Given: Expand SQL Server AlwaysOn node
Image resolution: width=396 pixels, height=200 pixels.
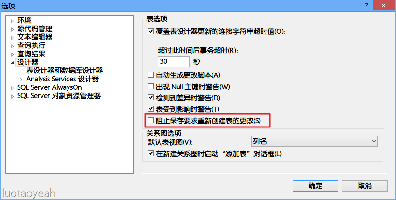Looking at the screenshot, I should click(x=12, y=88).
